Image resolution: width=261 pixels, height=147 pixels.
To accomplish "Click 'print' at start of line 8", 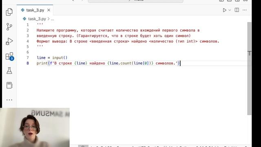I will [42, 63].
